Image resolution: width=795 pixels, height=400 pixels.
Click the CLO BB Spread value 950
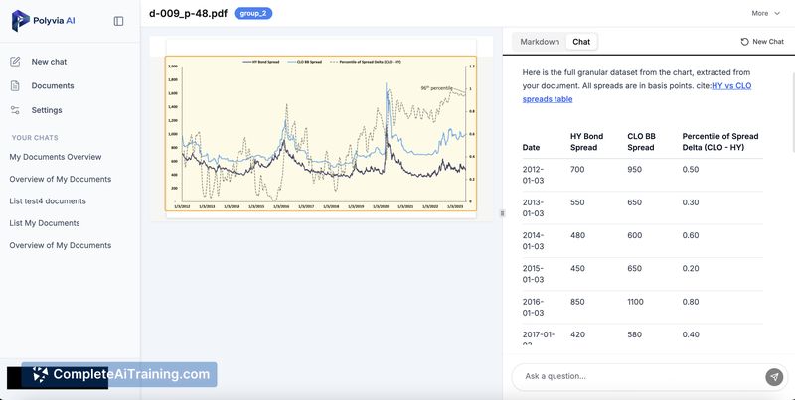point(634,169)
